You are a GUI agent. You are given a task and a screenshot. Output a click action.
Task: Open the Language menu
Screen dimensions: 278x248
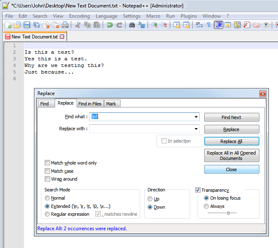coord(106,16)
